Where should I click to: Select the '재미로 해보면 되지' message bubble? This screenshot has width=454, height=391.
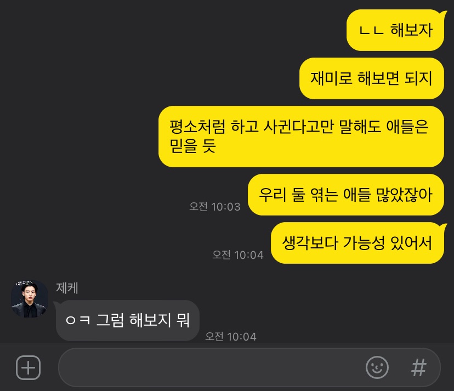point(372,78)
